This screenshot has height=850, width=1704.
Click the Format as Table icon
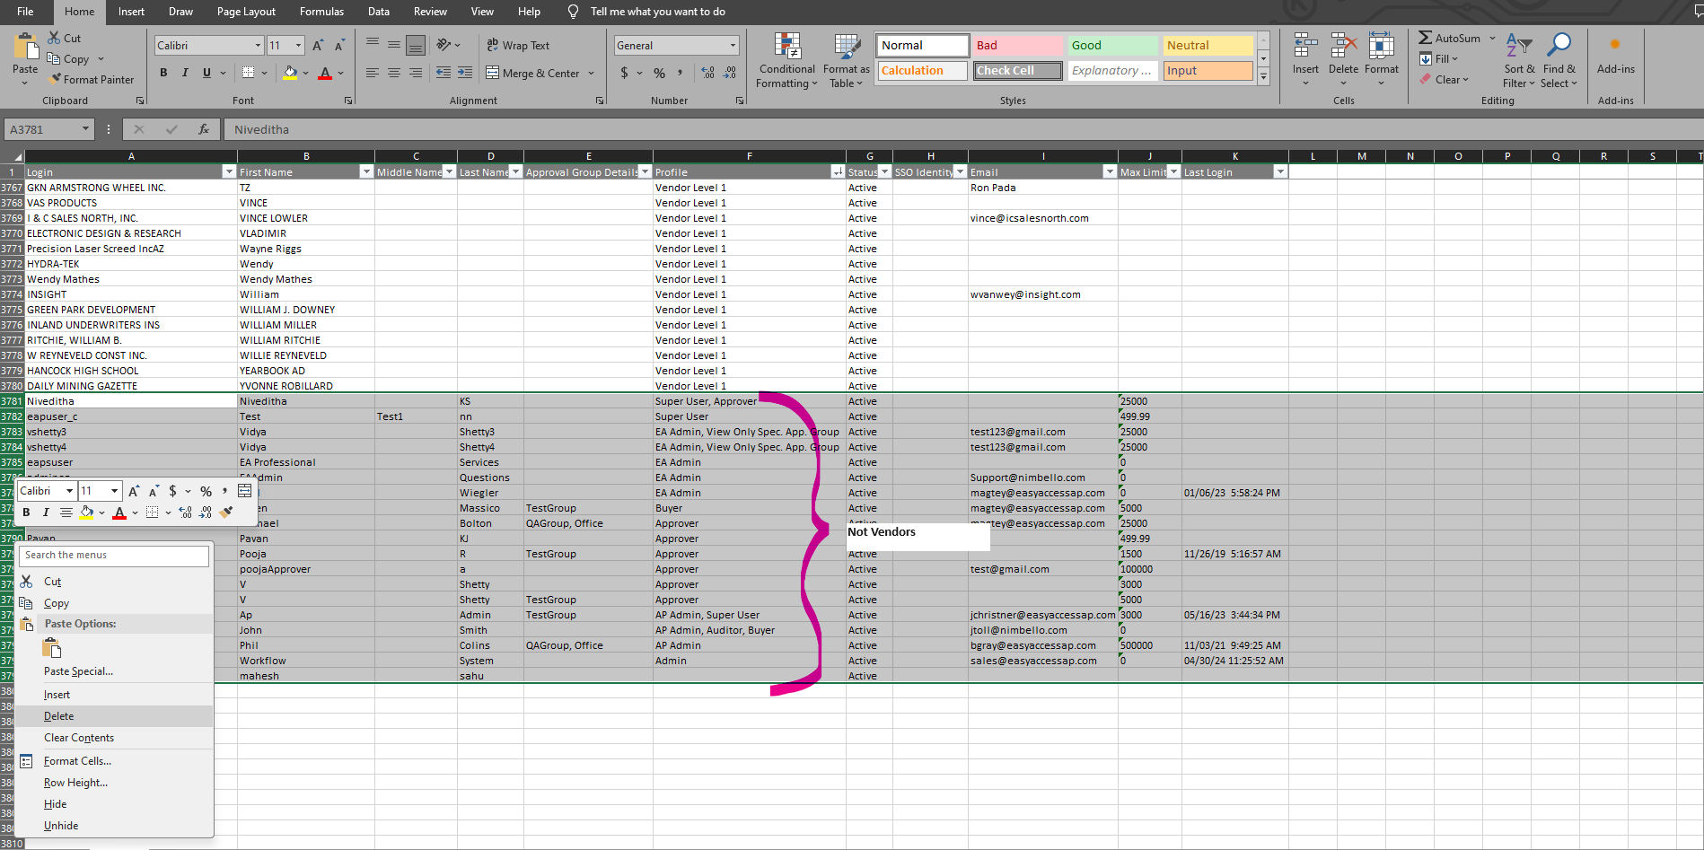pos(847,48)
